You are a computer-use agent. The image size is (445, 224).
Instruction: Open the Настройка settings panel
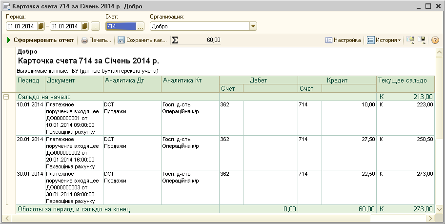[343, 40]
